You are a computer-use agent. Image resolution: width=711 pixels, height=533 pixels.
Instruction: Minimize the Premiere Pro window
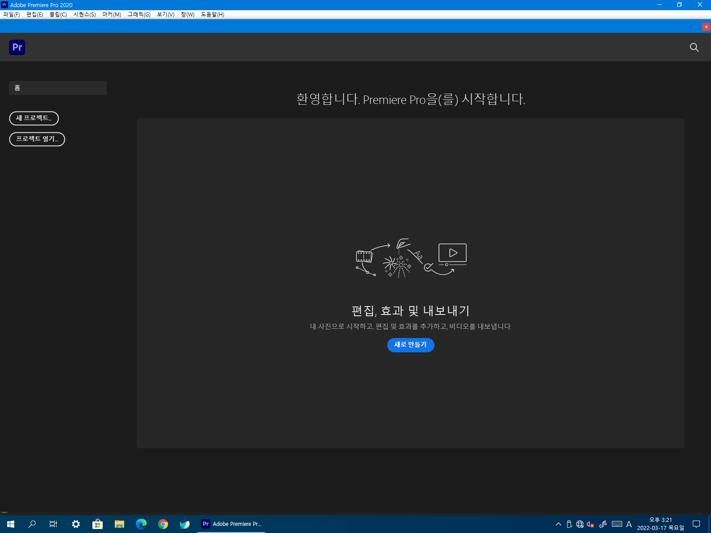[x=659, y=5]
